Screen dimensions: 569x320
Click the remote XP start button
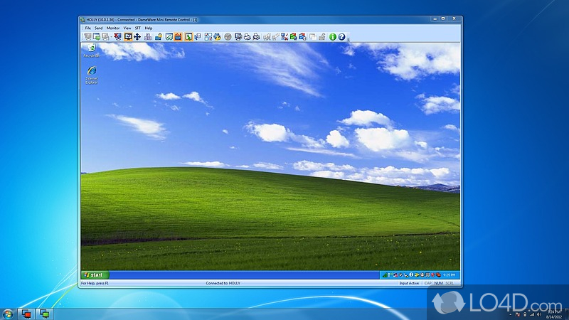94,274
